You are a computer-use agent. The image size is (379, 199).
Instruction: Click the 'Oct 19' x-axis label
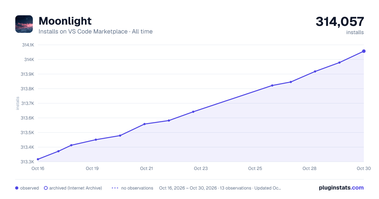pyautogui.click(x=92, y=168)
